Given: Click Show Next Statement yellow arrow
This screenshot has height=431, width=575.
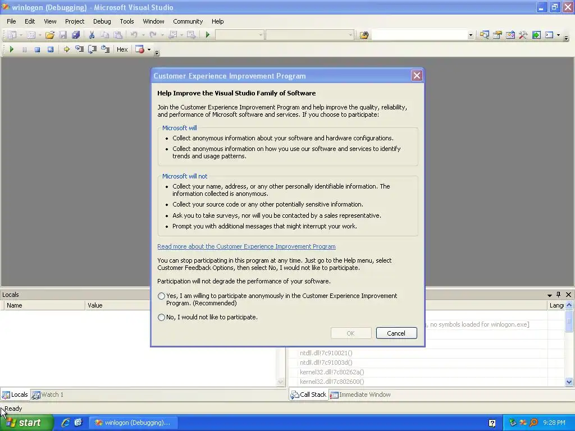Looking at the screenshot, I should coord(66,49).
